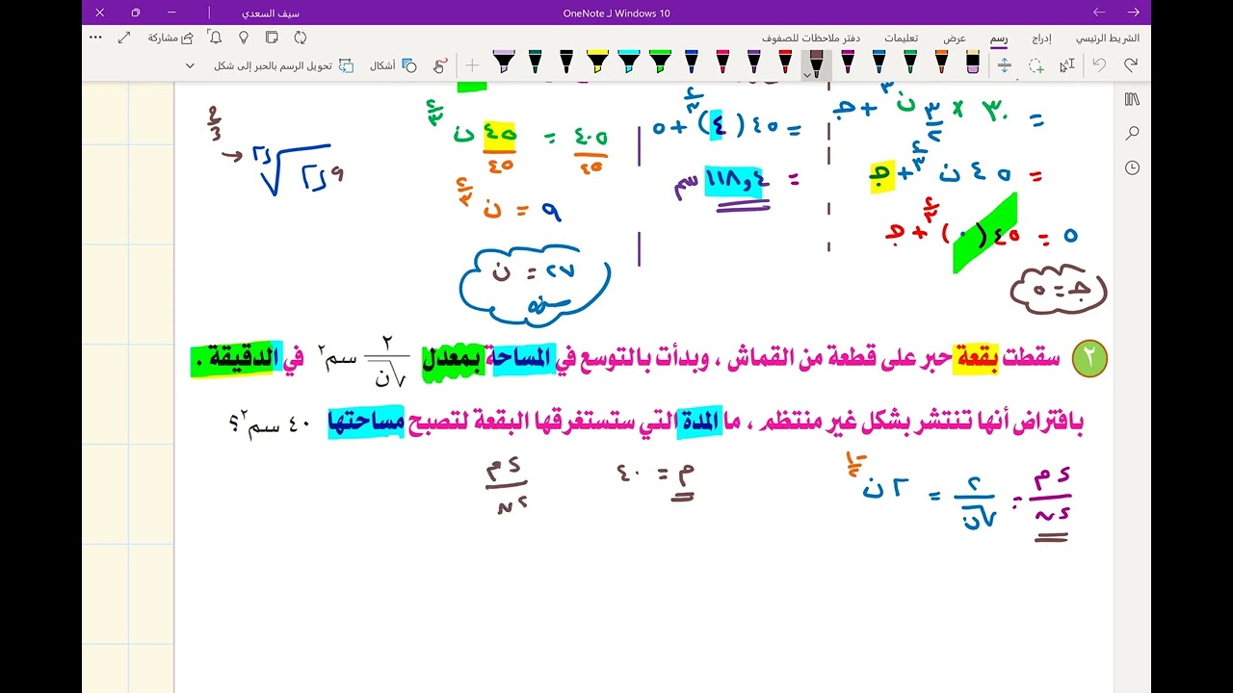Choose the light blue pen
This screenshot has width=1233, height=693.
click(879, 64)
